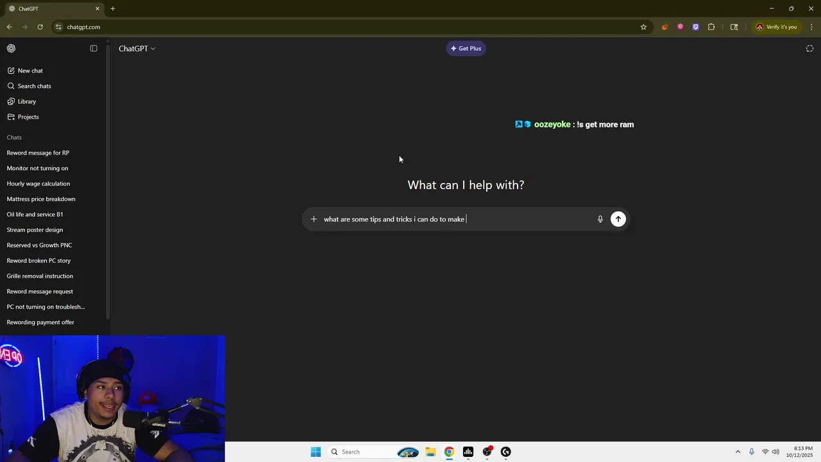821x462 pixels.
Task: Click the Chrome icon in the taskbar
Action: pyautogui.click(x=449, y=452)
